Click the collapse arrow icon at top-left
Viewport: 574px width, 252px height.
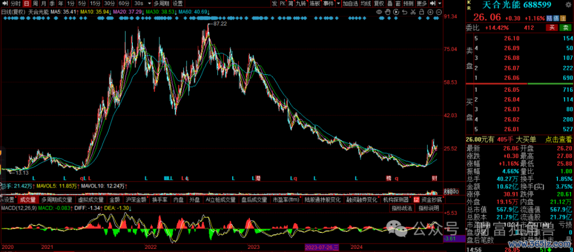(x=4, y=4)
